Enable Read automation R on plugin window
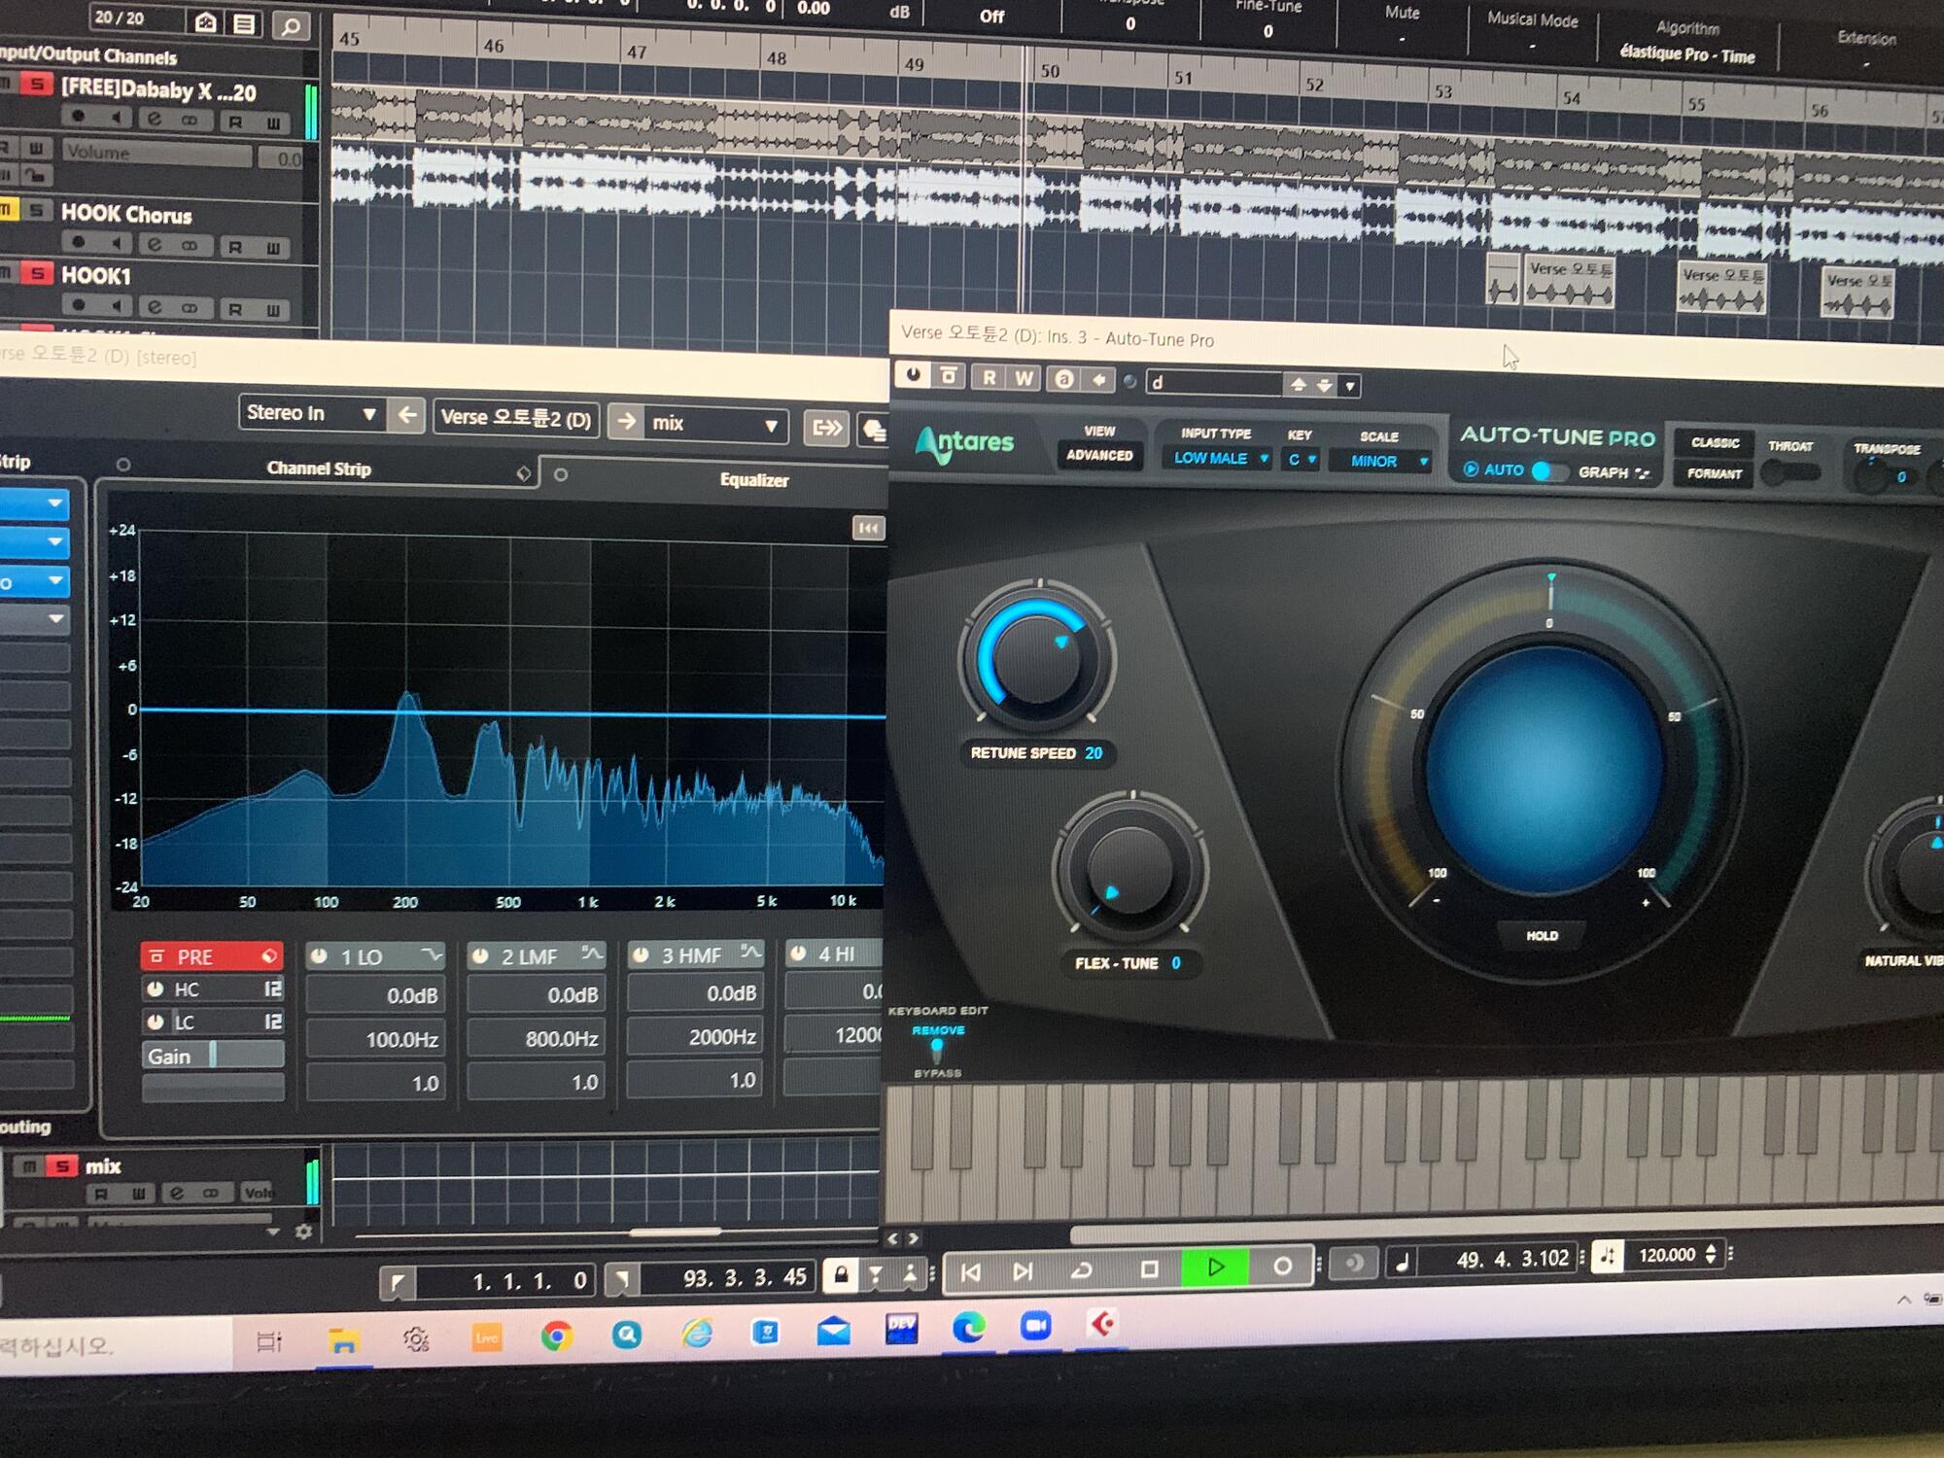The height and width of the screenshot is (1458, 1944). point(989,377)
